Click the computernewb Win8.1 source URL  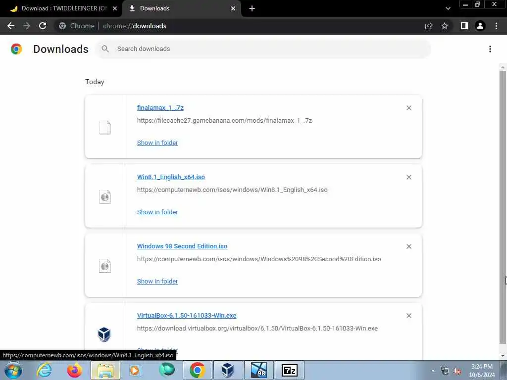[x=232, y=190]
